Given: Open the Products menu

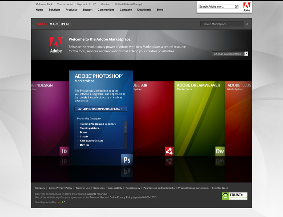Looking at the screenshot, I should [71, 10].
